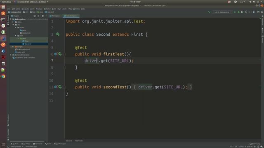Open Project view mode dropdown

click(x=16, y=16)
